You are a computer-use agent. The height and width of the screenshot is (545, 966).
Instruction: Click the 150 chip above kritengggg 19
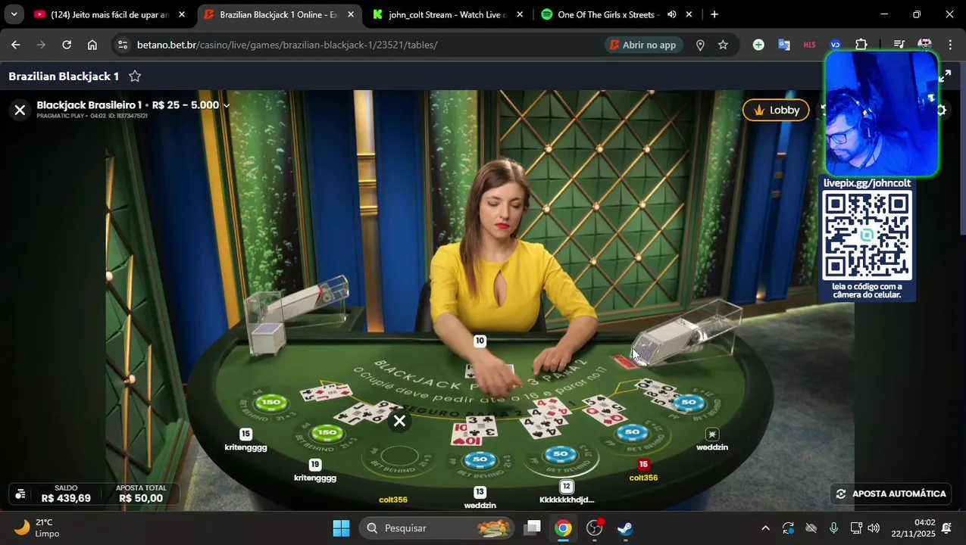(326, 434)
